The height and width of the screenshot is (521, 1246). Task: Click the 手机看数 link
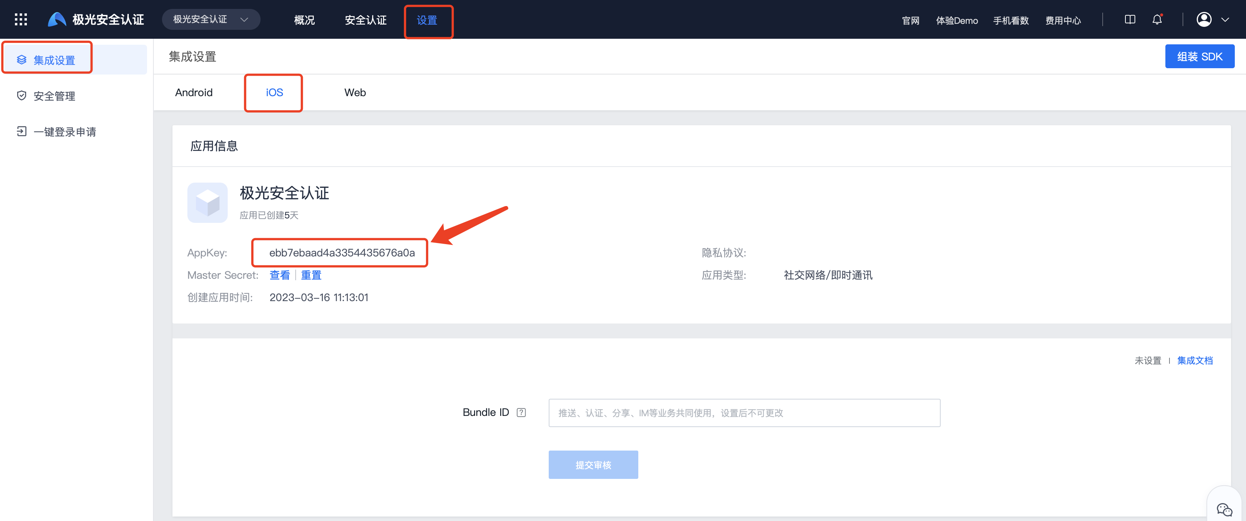pyautogui.click(x=1010, y=20)
